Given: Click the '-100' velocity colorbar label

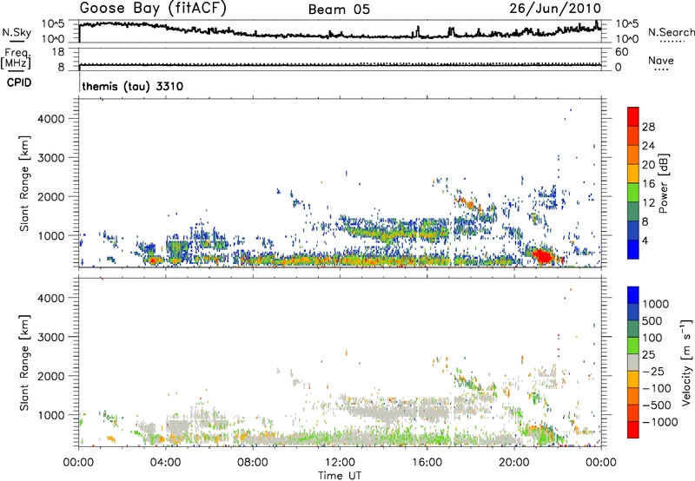Looking at the screenshot, I should [657, 388].
